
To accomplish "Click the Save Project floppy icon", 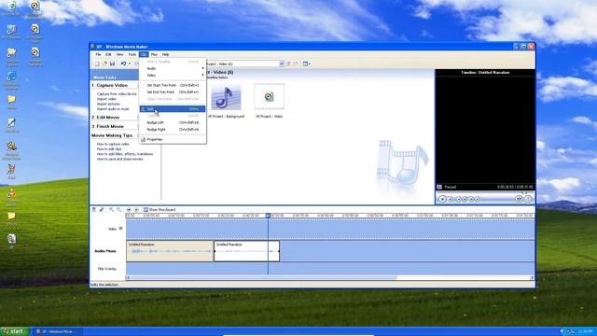I will click(x=112, y=64).
